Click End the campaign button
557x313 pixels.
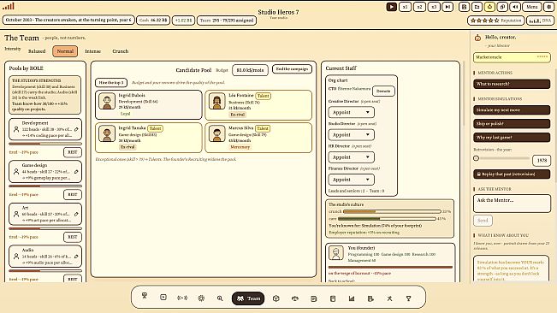[x=292, y=69]
